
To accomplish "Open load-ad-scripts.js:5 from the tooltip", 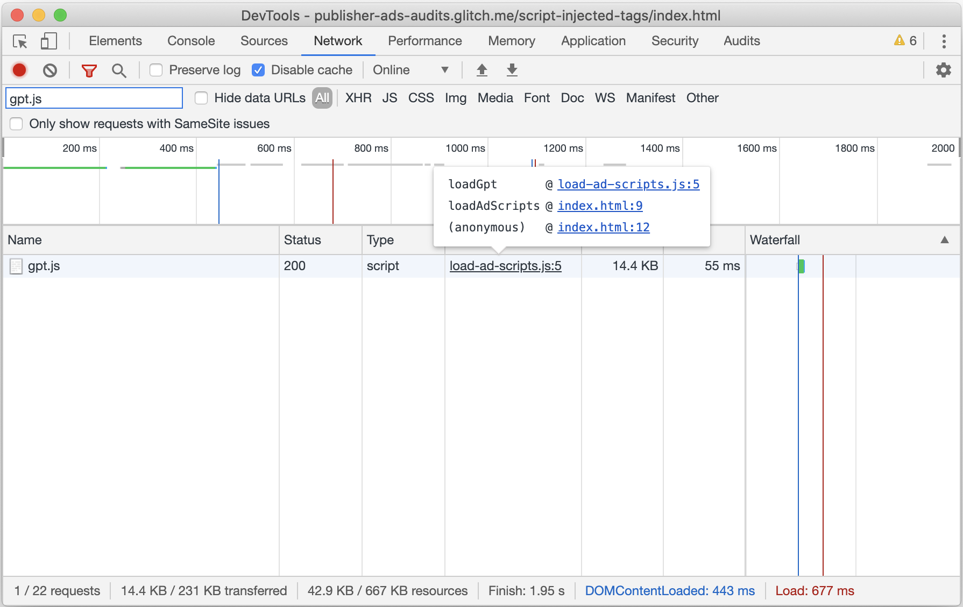I will (x=628, y=184).
